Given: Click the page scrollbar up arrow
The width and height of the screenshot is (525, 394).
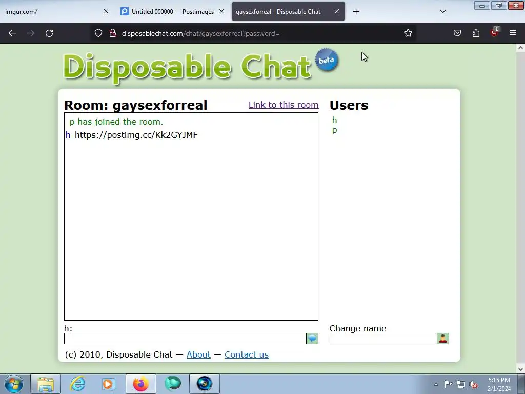Looking at the screenshot, I should point(520,48).
